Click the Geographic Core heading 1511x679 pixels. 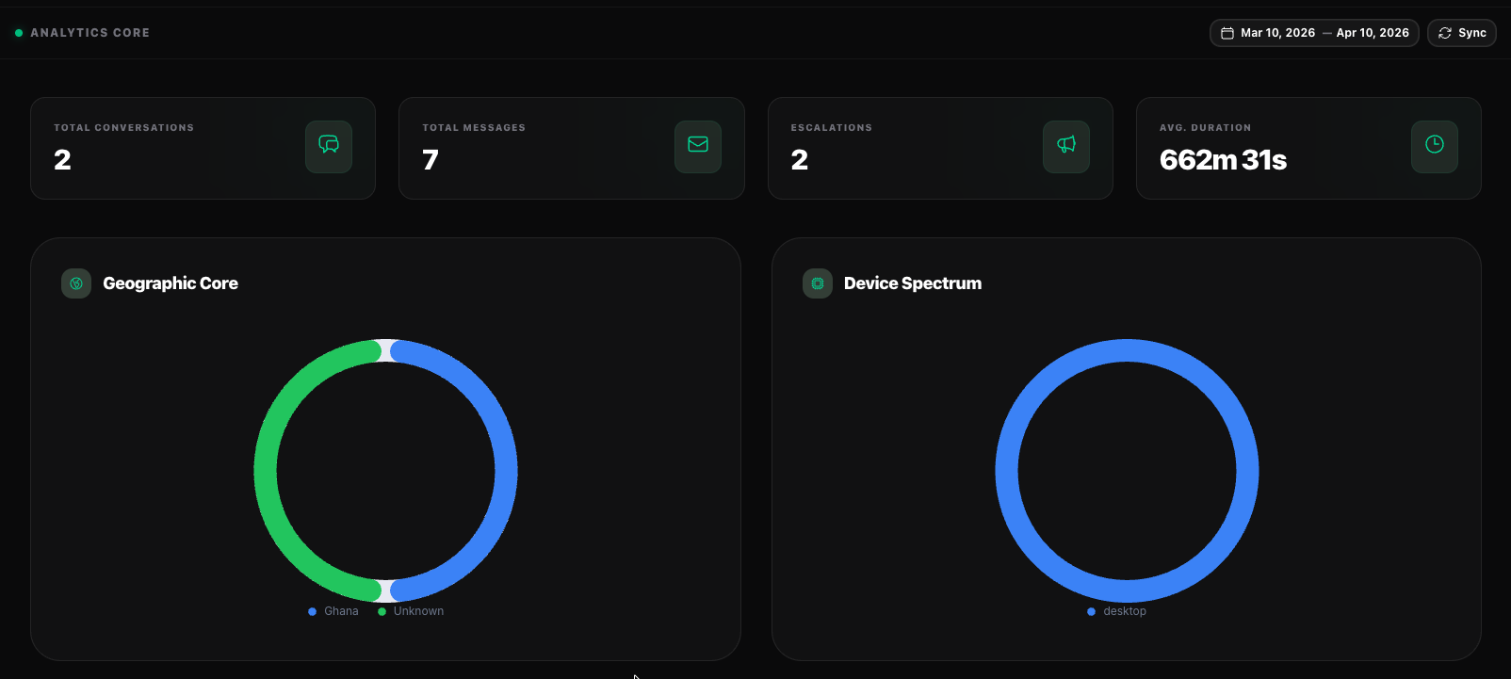[x=171, y=283]
